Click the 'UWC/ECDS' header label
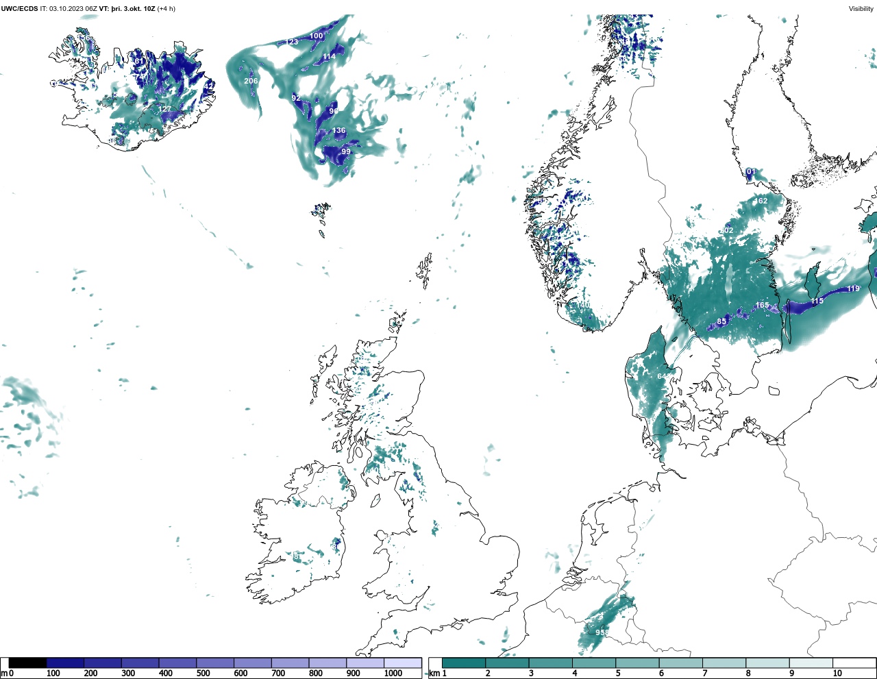 (19, 9)
